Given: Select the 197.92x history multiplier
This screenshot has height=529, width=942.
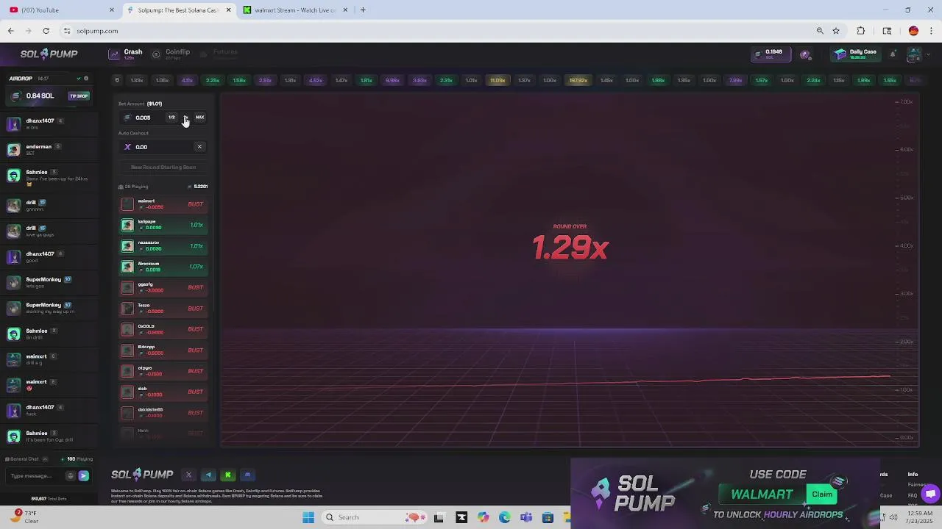Looking at the screenshot, I should click(x=578, y=80).
